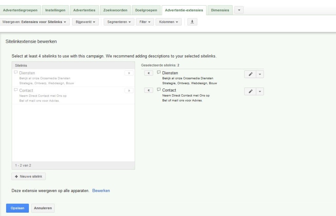The image size is (336, 216).
Task: Show more tabs with arrow button
Action: point(239,10)
